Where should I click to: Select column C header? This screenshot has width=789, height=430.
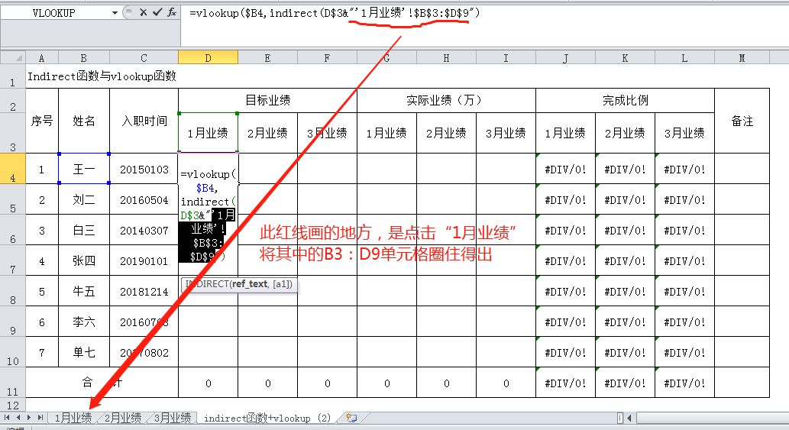click(x=144, y=58)
